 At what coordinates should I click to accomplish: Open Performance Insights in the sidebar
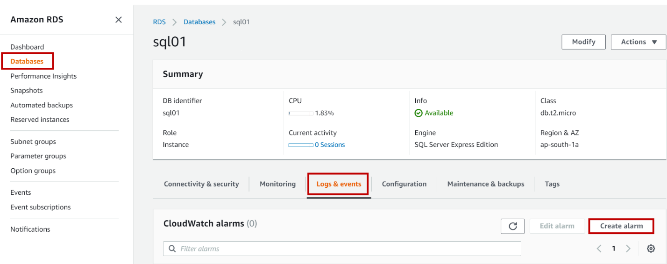(x=43, y=76)
